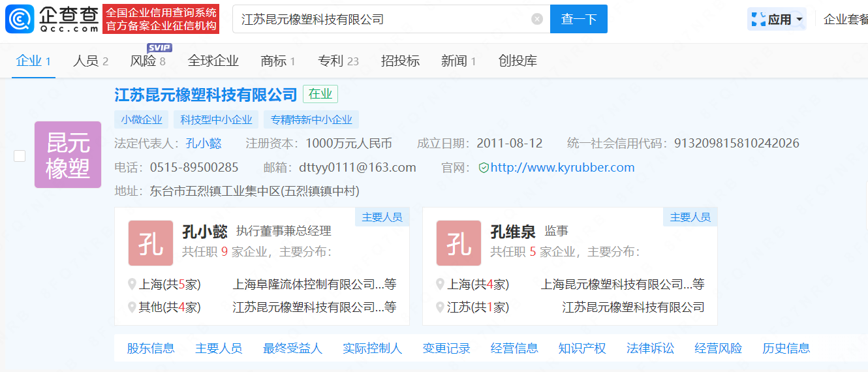
Task: Switch to the 人员 tab
Action: [x=91, y=61]
